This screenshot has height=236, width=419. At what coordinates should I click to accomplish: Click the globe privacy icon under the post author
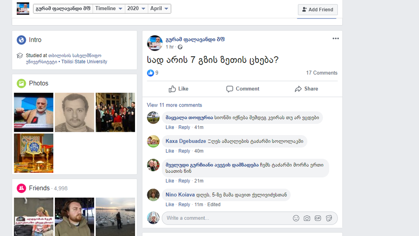[x=180, y=47]
